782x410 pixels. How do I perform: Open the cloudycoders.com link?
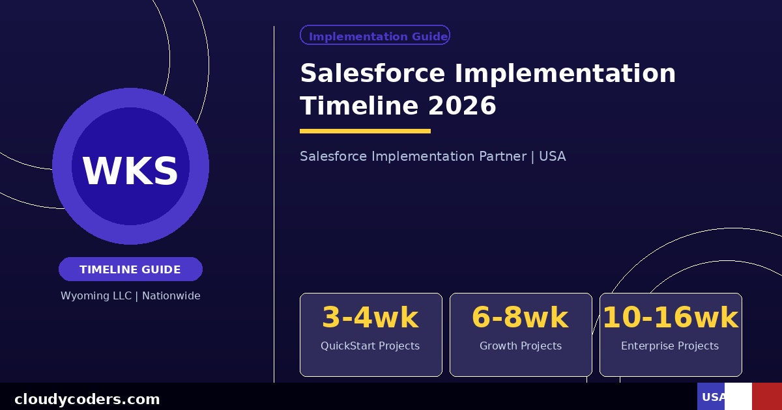pyautogui.click(x=89, y=398)
